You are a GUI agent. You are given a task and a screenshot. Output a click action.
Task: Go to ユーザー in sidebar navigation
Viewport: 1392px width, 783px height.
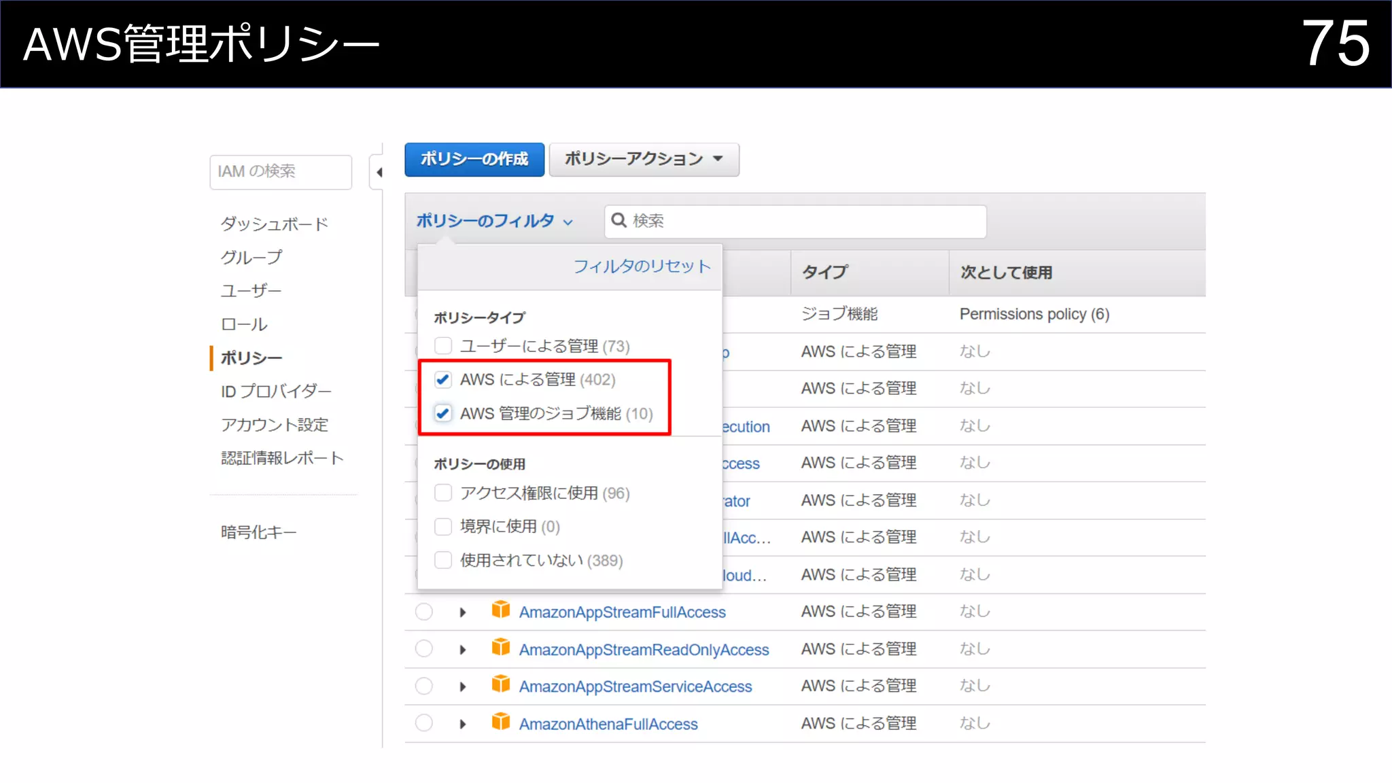(x=251, y=291)
